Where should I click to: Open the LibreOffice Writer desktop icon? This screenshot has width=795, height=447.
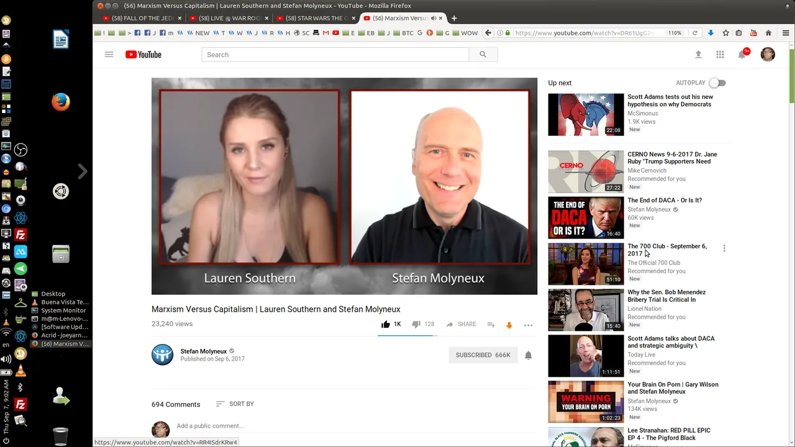[61, 40]
